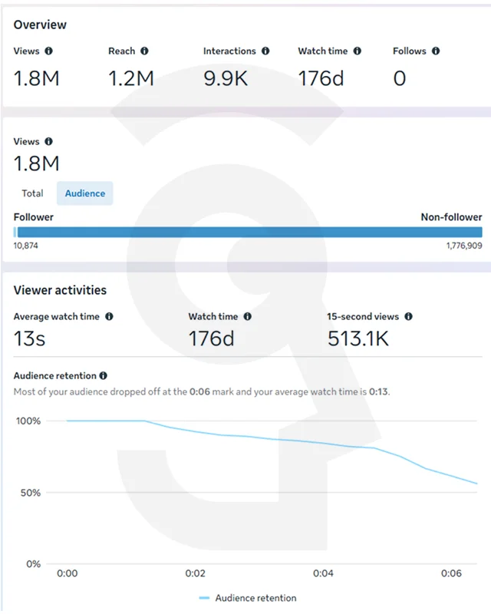Click the 100% label on the retention axis
This screenshot has width=491, height=614.
coord(28,421)
